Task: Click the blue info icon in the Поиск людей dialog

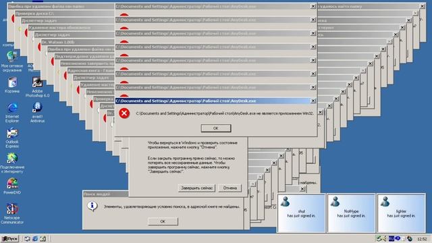Action: [92, 206]
